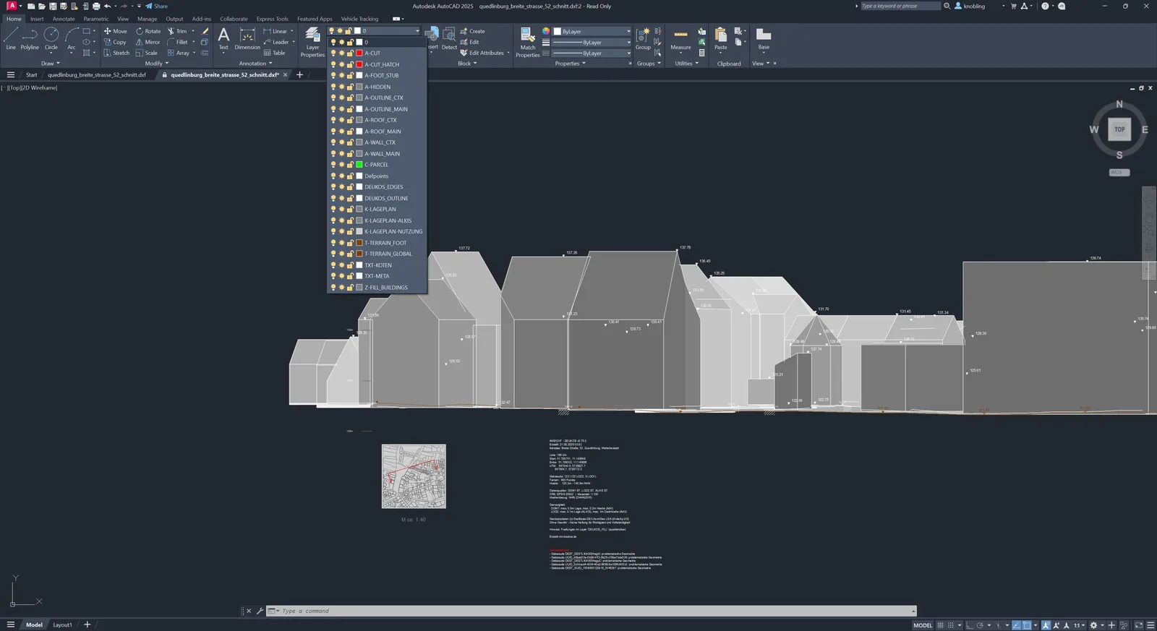Activate the Trim command

pyautogui.click(x=177, y=31)
